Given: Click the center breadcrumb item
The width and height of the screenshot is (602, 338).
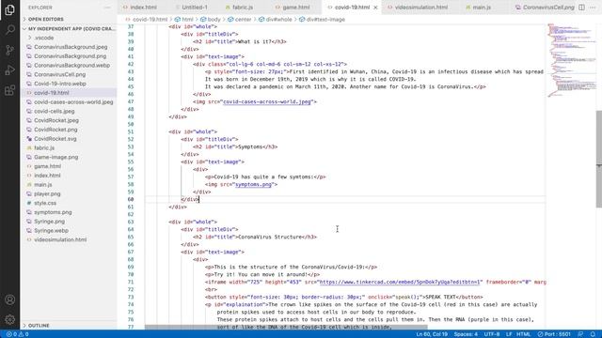Looking at the screenshot, I should [239, 19].
